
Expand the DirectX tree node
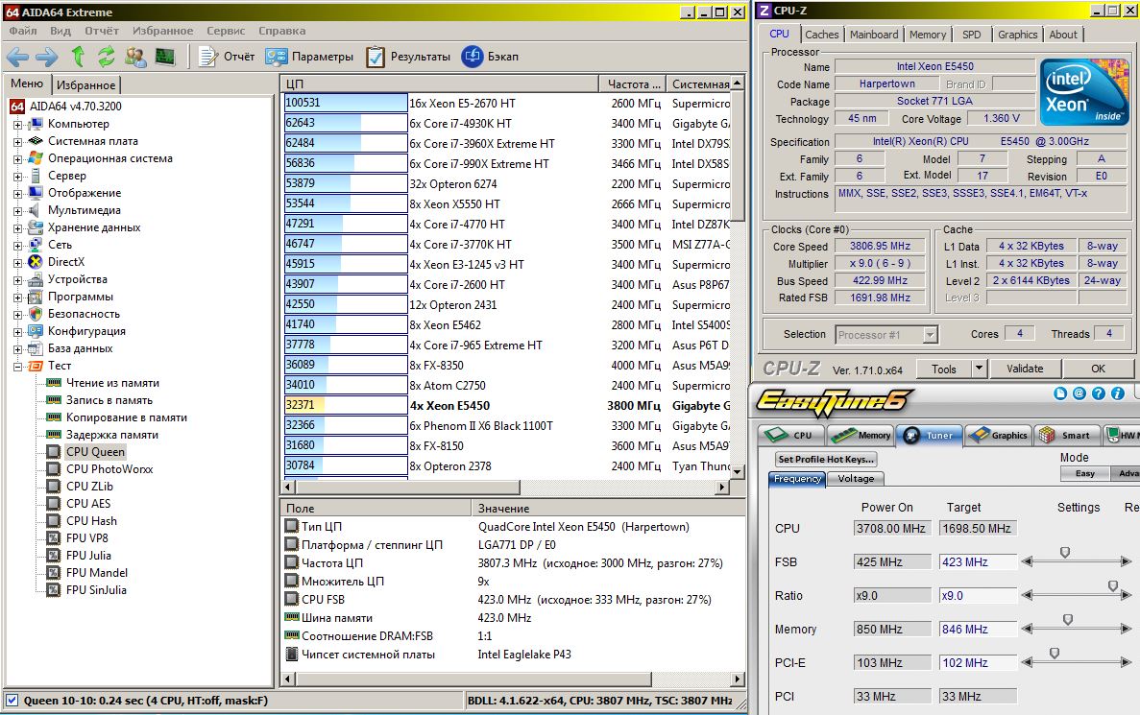pos(17,262)
